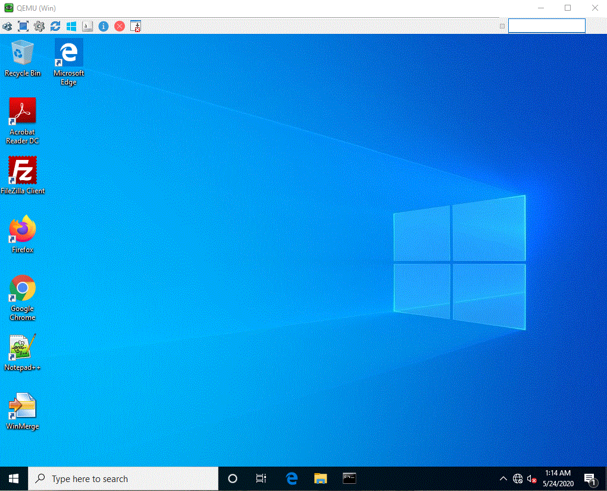607x491 pixels.
Task: Select the Microsoft Edge desktop shortcut
Action: tap(68, 62)
